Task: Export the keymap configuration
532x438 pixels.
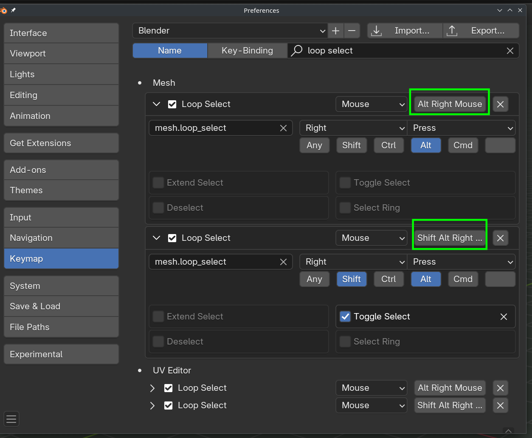Action: coord(481,31)
